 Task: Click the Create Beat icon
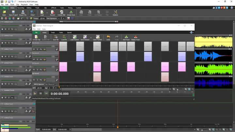[x=71, y=13]
